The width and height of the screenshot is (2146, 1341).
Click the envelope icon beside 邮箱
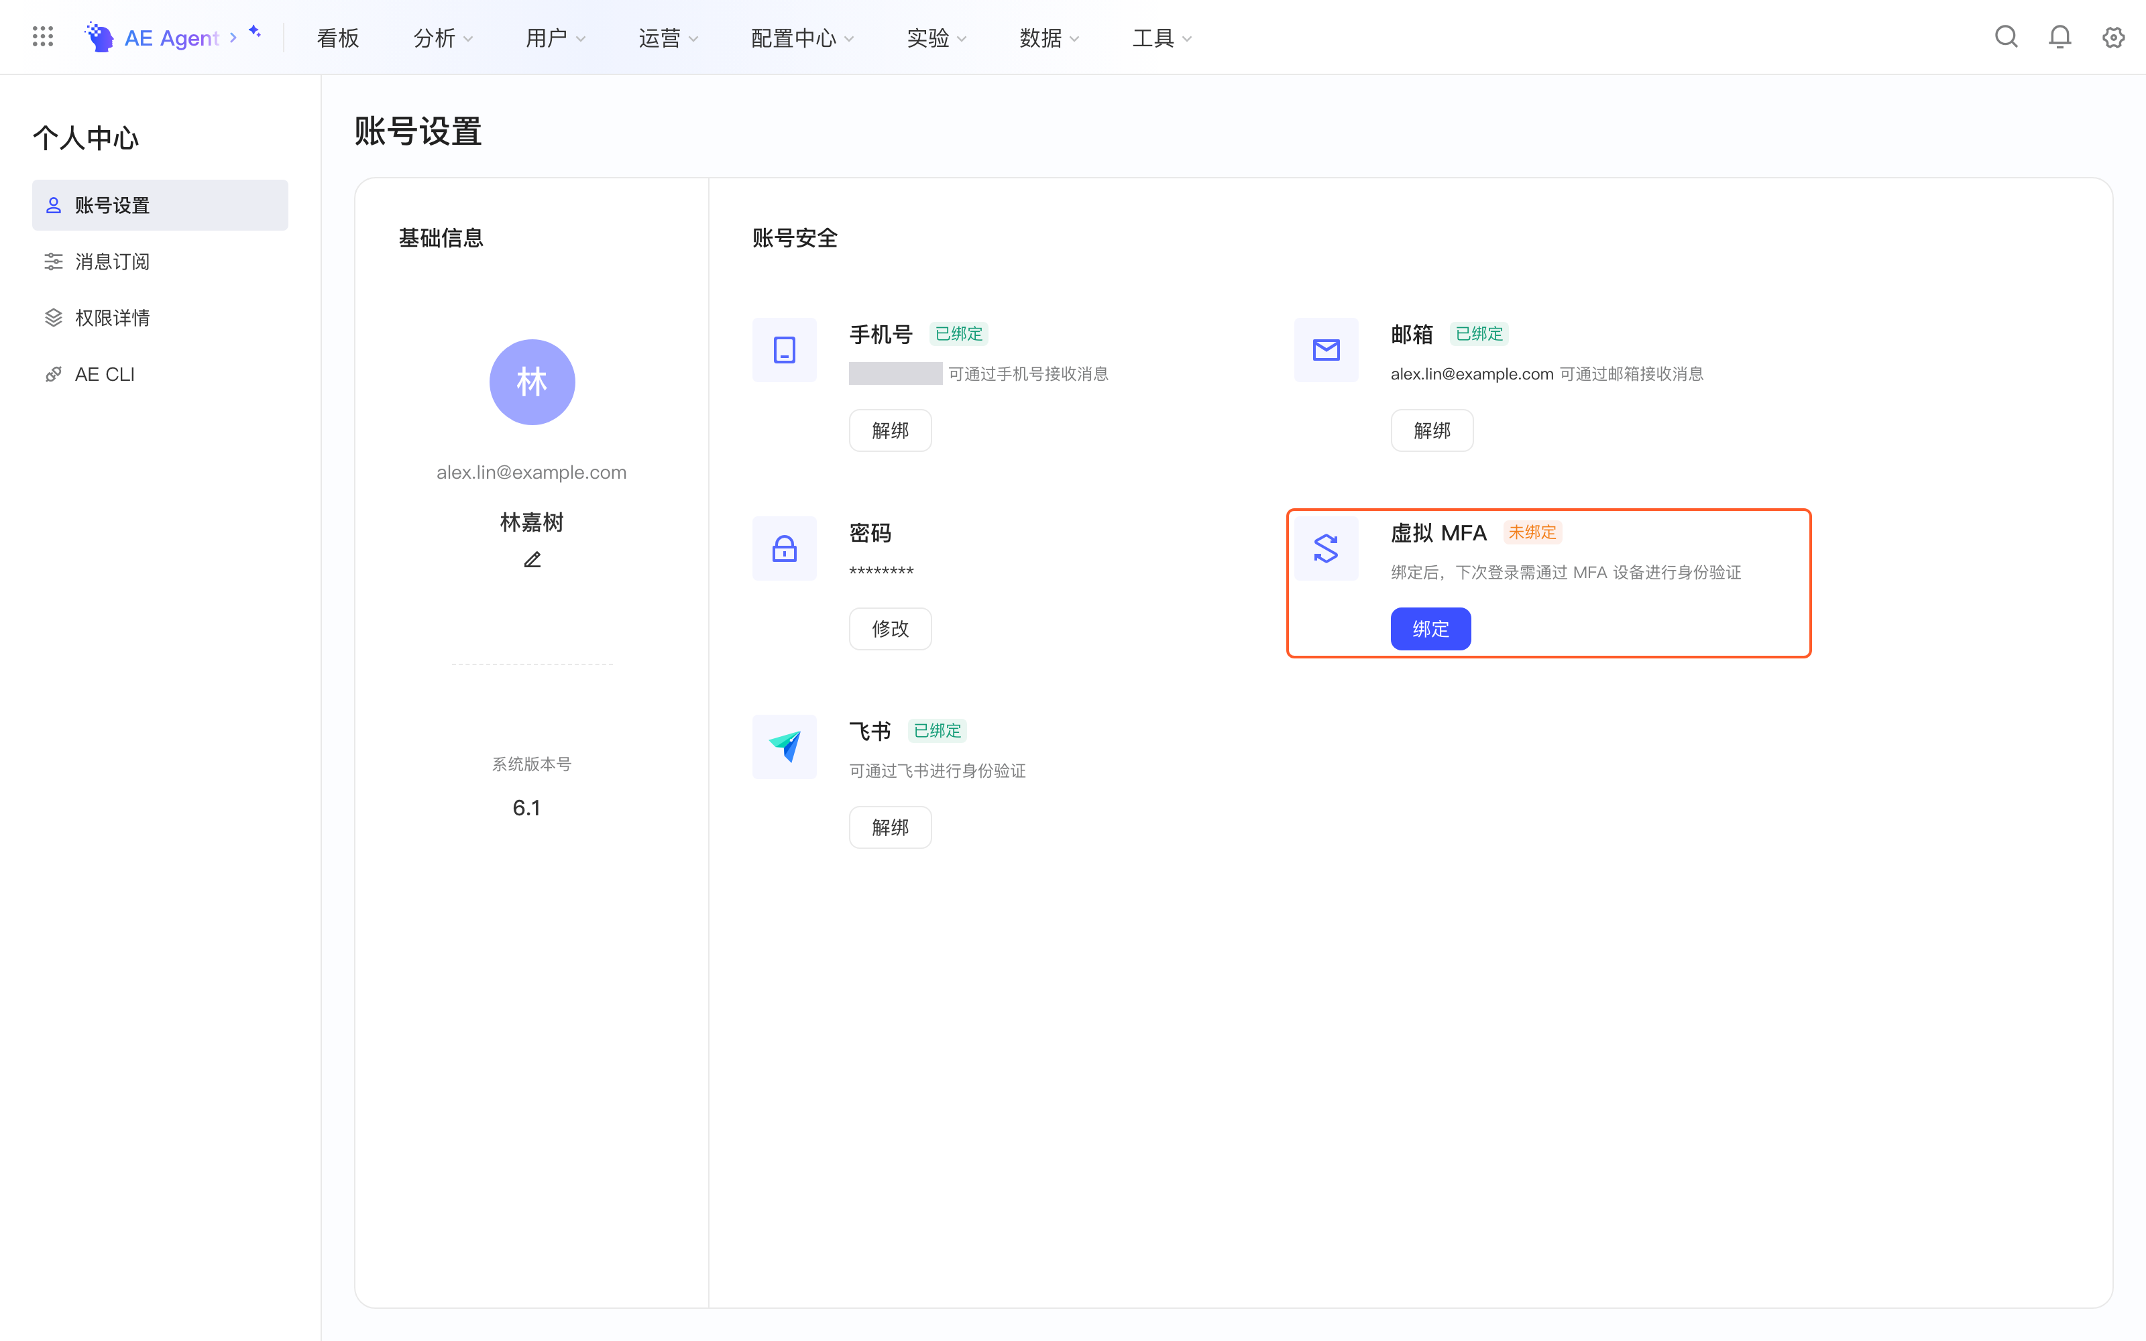pos(1326,349)
